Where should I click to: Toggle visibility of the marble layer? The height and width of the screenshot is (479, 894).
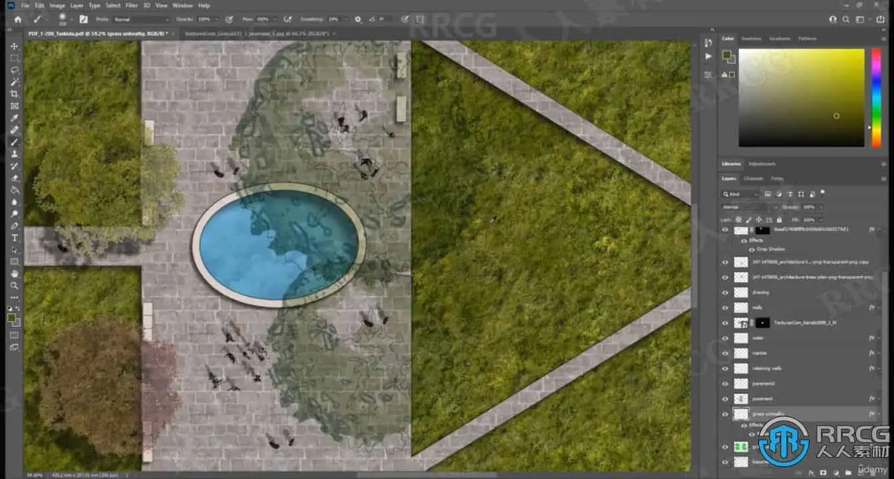[725, 353]
